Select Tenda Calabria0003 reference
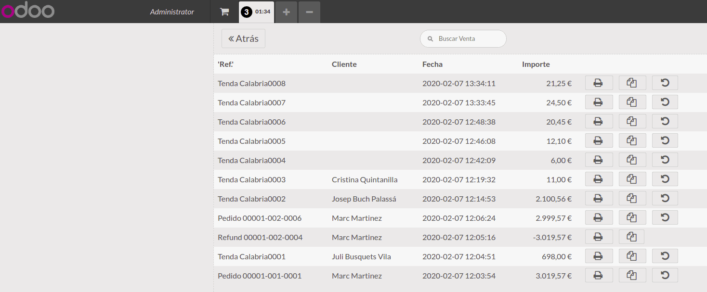The image size is (707, 292). 251,179
